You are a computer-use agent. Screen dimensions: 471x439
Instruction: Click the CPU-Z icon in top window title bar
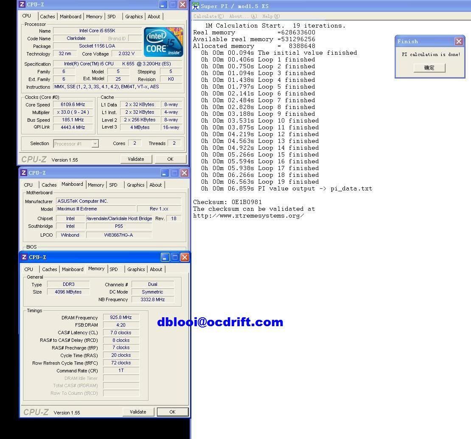click(x=22, y=5)
